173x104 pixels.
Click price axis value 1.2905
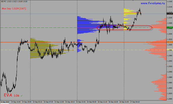pyautogui.click(x=170, y=72)
